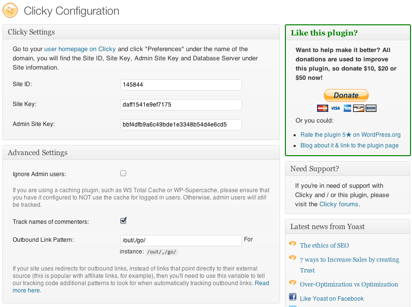Follow the Read more here link

pos(141,287)
